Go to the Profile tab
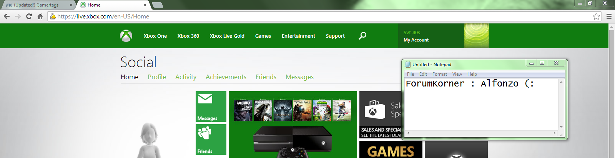The width and height of the screenshot is (615, 158). click(157, 77)
